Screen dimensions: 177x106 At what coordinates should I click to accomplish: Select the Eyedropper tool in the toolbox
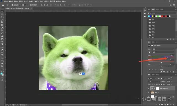(x=2, y=28)
